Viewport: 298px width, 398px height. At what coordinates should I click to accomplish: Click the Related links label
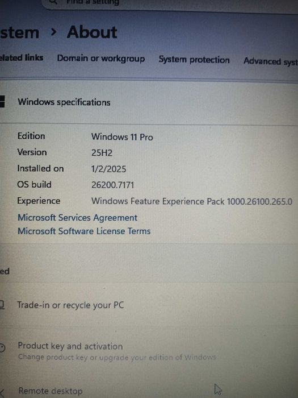22,57
